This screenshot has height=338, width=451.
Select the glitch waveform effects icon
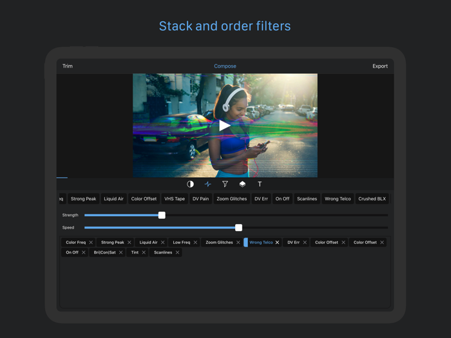click(207, 184)
